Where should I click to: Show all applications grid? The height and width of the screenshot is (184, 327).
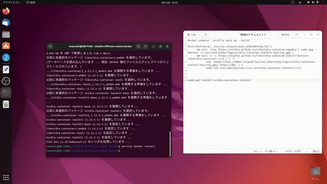pos(6,177)
